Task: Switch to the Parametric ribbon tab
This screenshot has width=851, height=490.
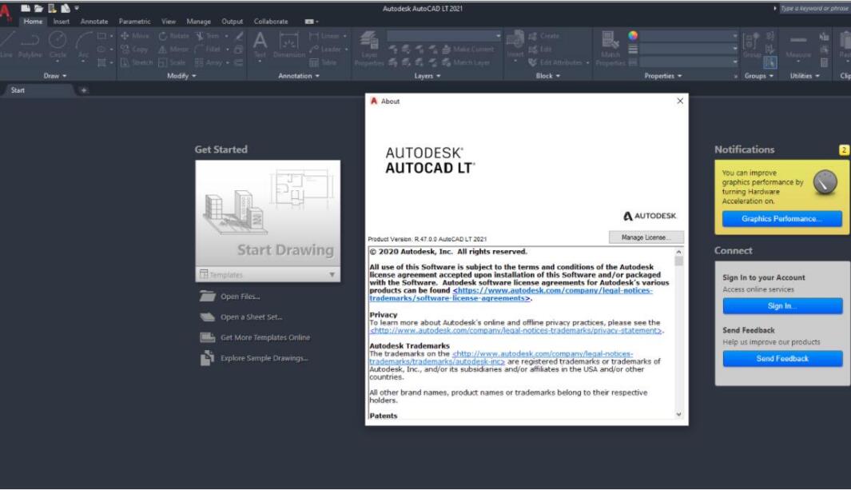Action: click(x=134, y=21)
